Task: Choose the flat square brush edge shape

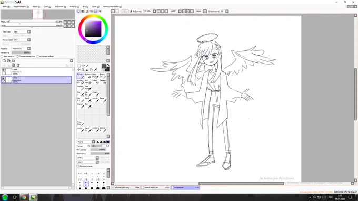Action: click(x=108, y=142)
